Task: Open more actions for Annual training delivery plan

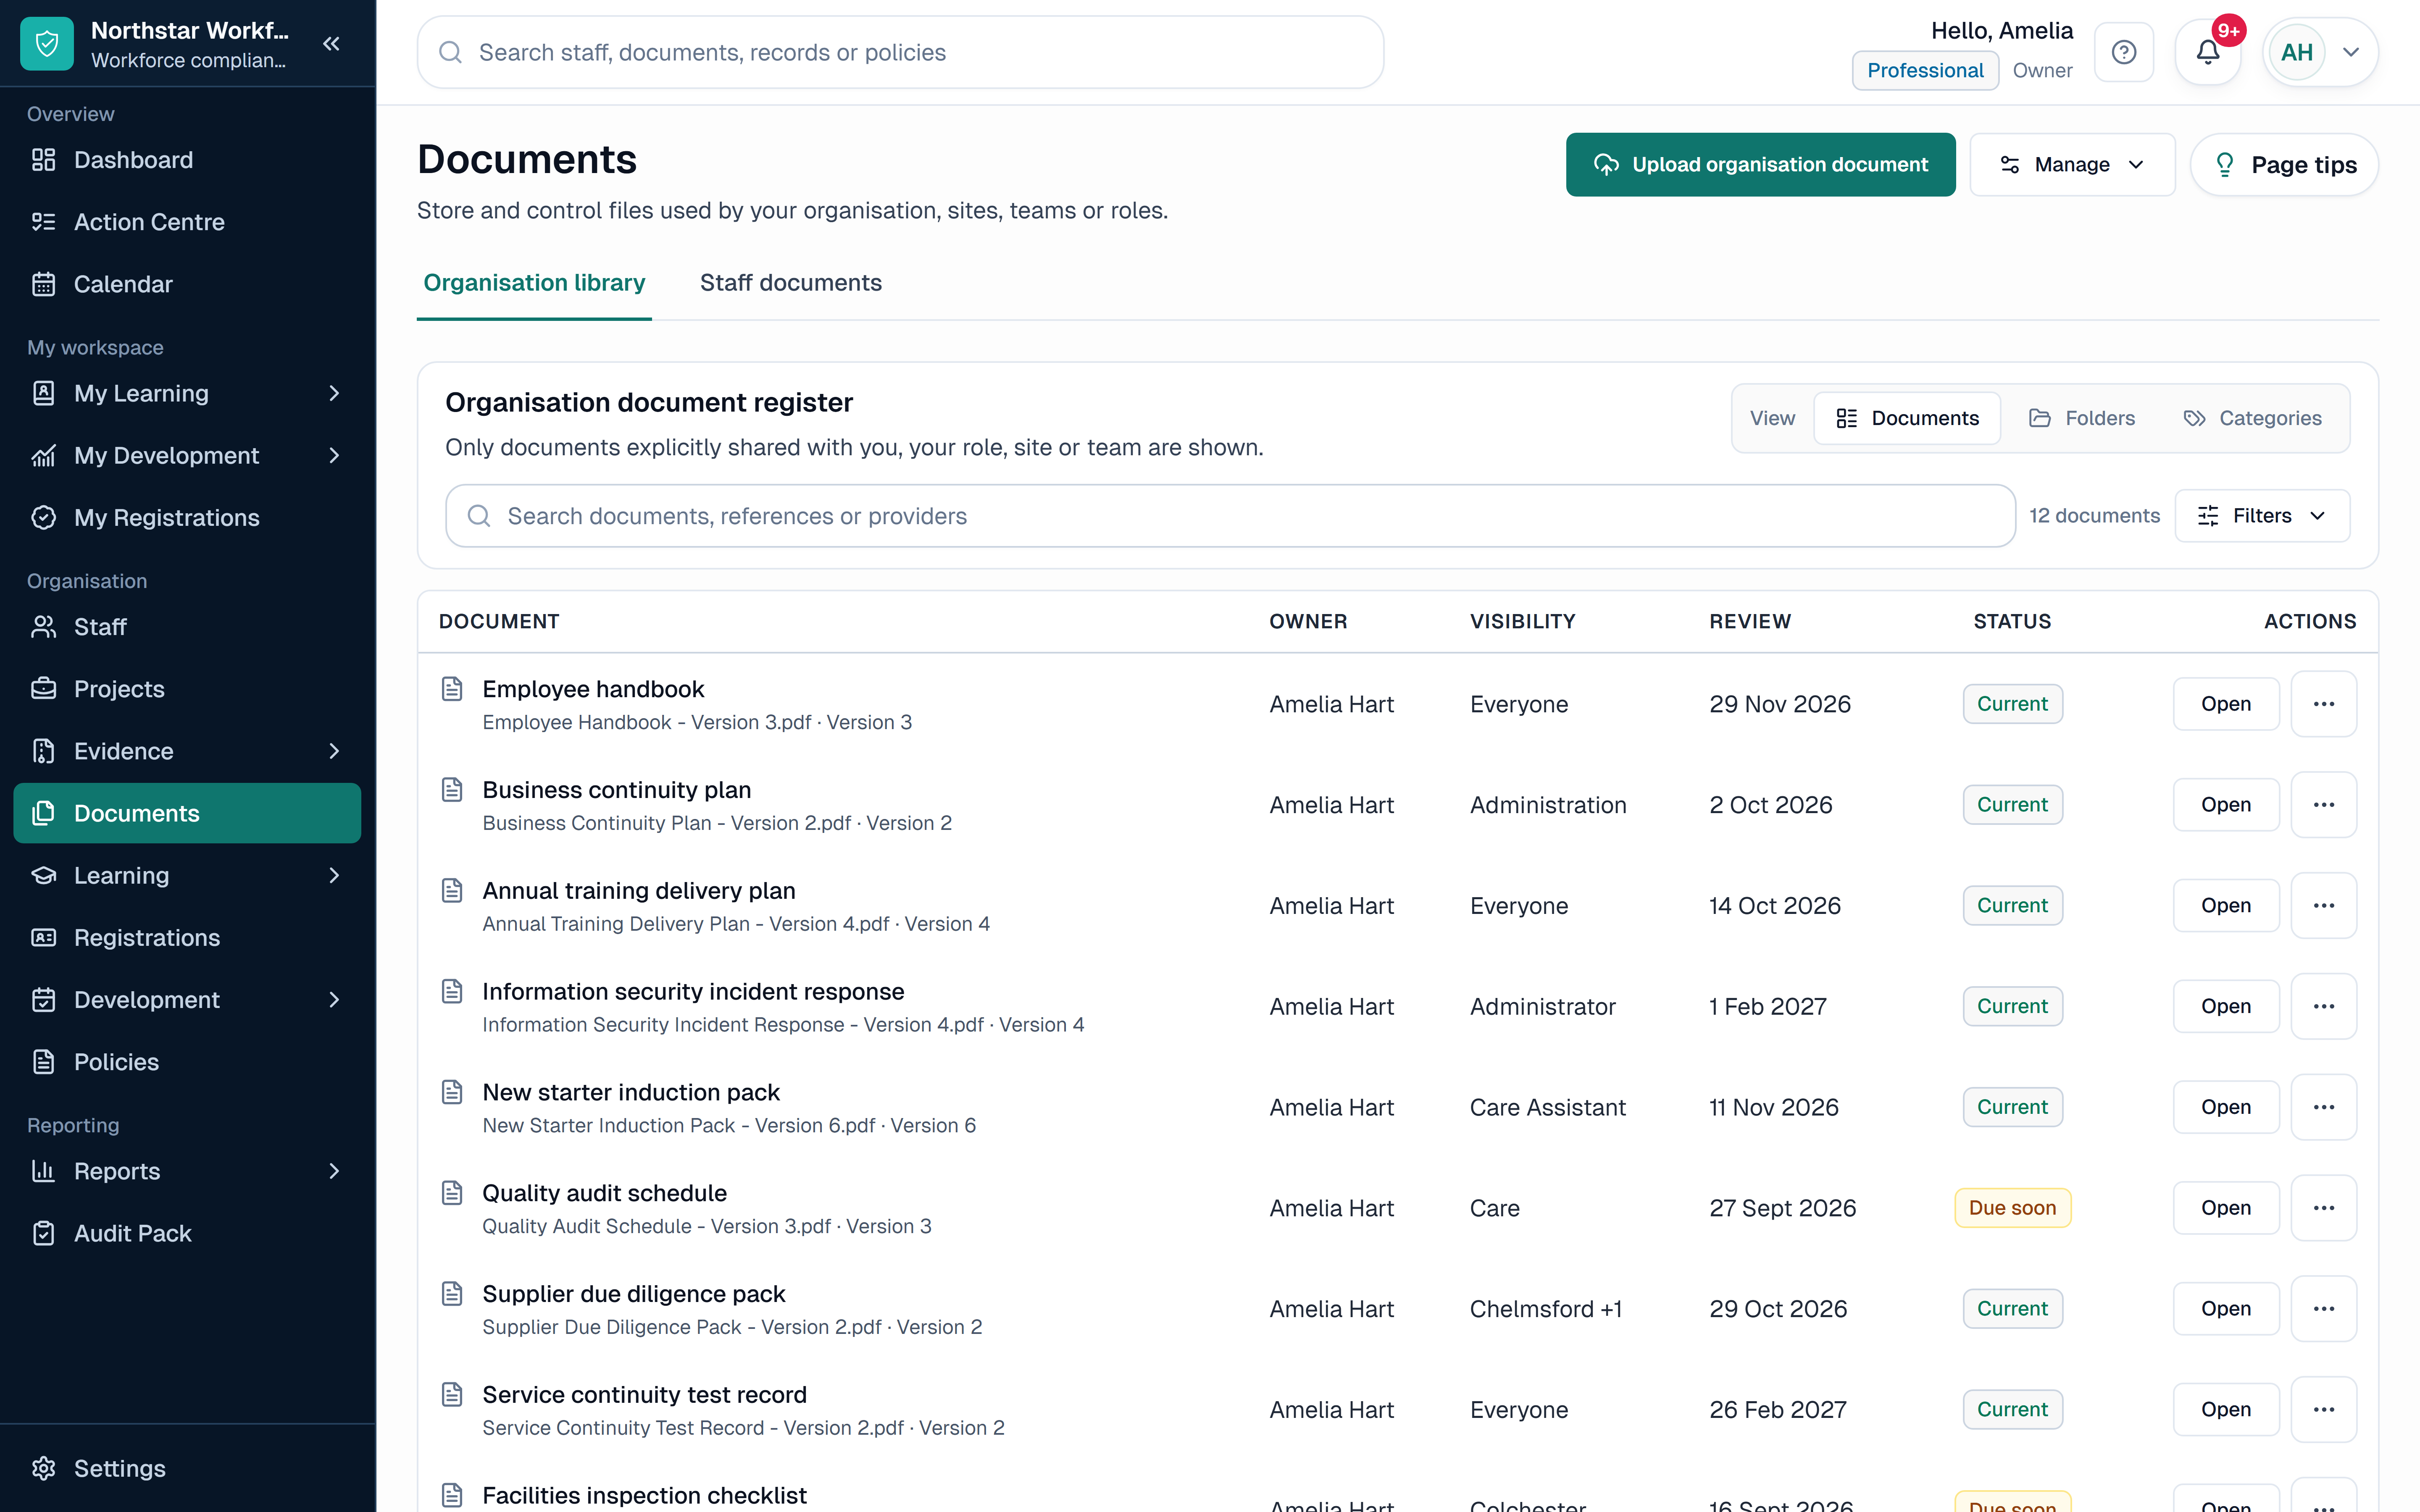Action: [x=2324, y=906]
